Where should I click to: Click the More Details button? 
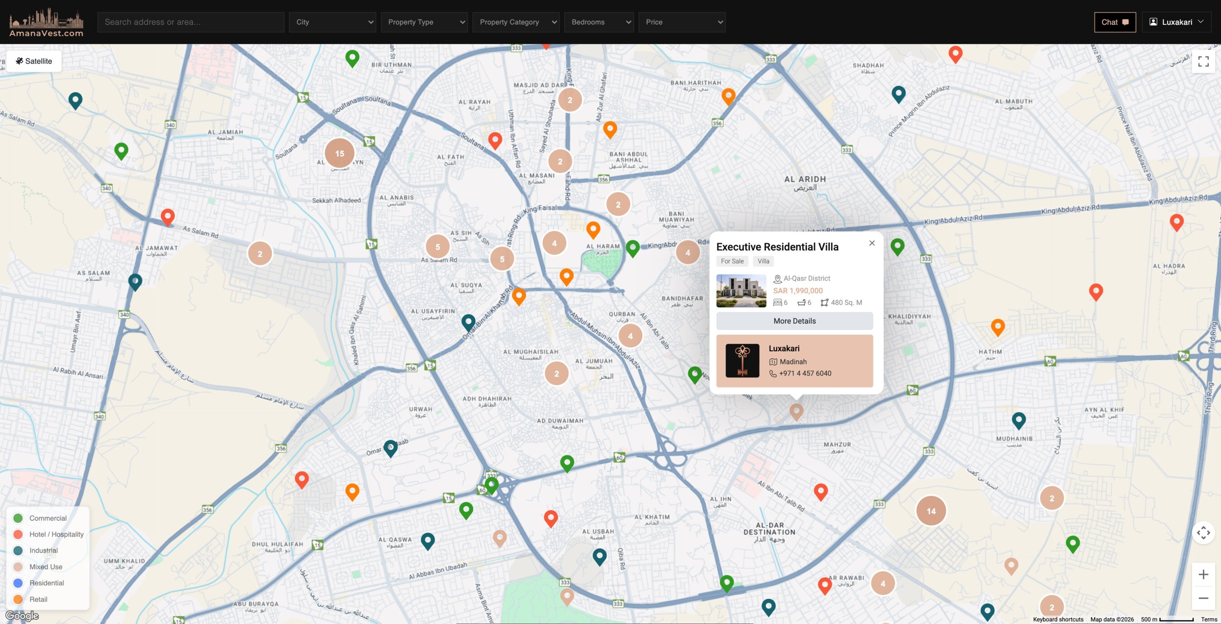pyautogui.click(x=795, y=321)
